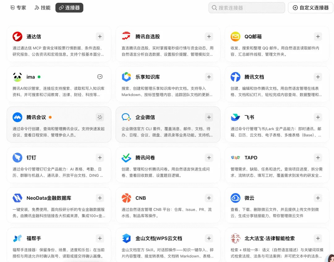This screenshot has width=334, height=262.
Task: Open the NeoData金融数据库 connector title
Action: point(49,198)
